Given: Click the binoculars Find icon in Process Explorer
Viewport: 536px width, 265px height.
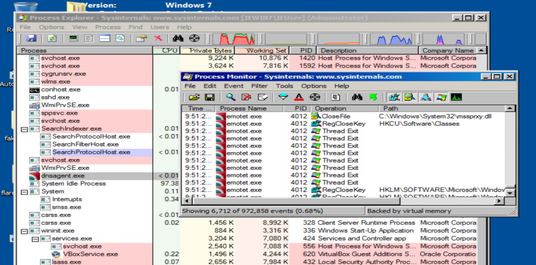Looking at the screenshot, I should click(x=178, y=38).
